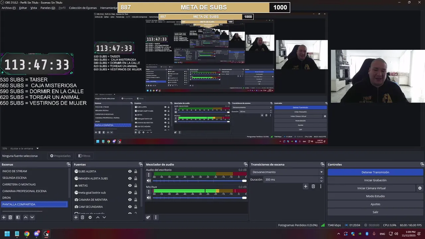This screenshot has width=425, height=239.
Task: Unlock the SUBS ALERTA source
Action: coord(135,171)
